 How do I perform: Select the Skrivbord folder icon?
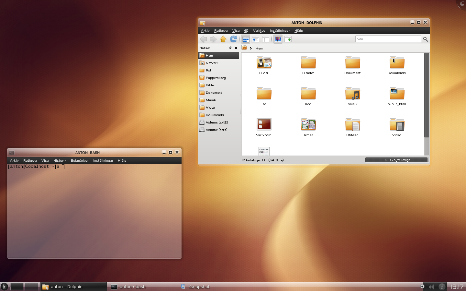click(264, 124)
